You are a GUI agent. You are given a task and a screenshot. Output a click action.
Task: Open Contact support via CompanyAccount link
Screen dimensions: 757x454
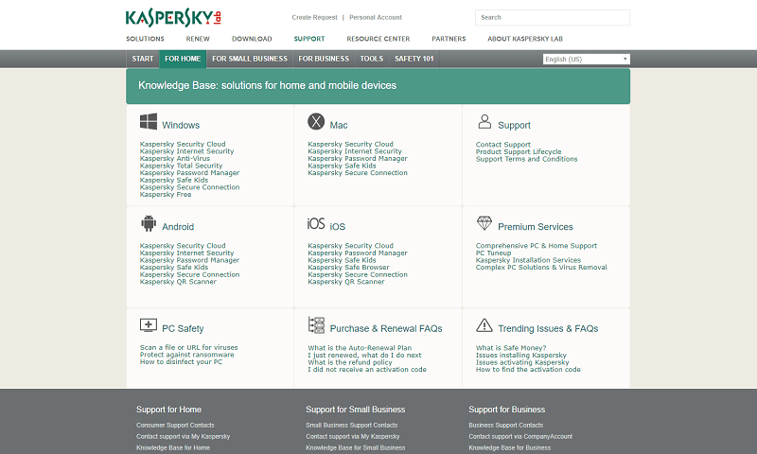click(x=520, y=437)
